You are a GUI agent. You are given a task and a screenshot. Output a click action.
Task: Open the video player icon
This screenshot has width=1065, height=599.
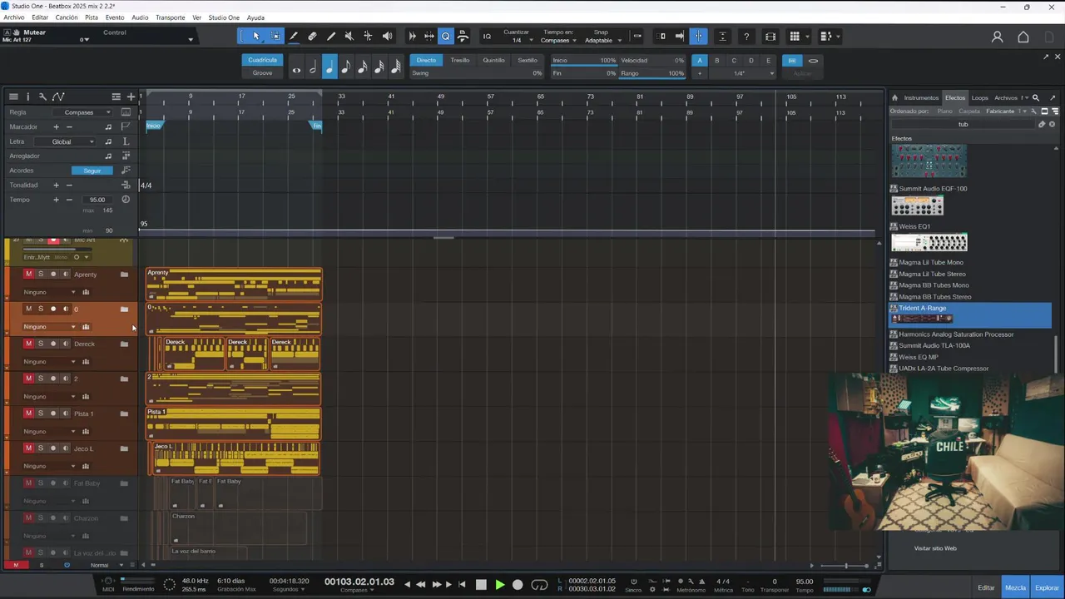[770, 37]
